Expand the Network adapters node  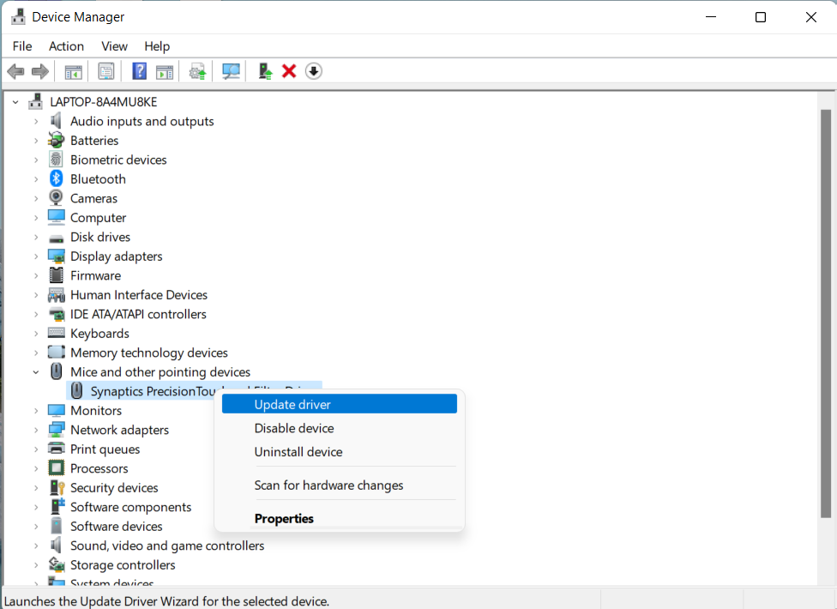tap(36, 430)
